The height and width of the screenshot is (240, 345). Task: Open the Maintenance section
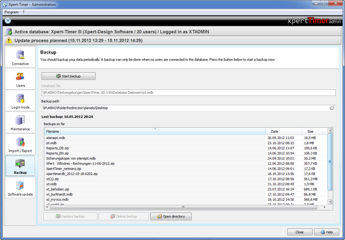[20, 122]
